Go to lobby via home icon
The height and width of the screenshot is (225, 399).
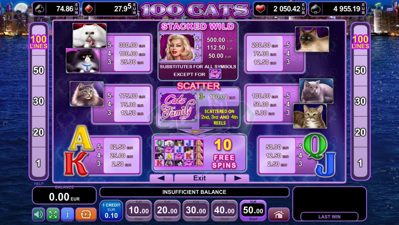279,214
